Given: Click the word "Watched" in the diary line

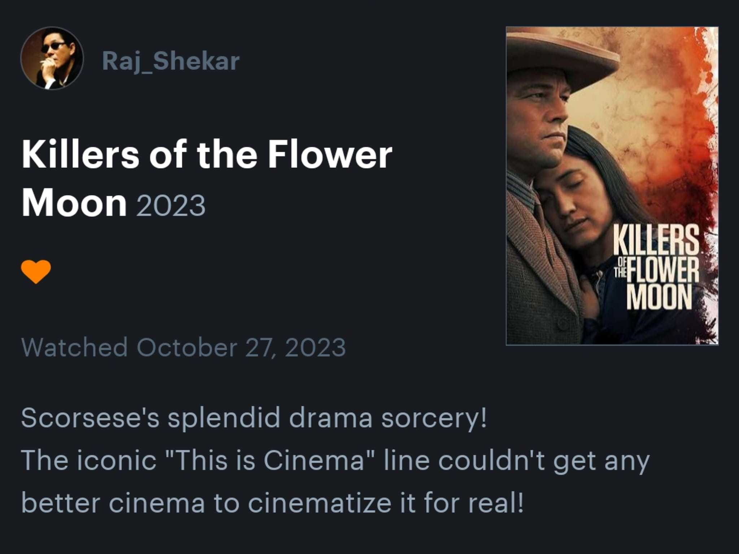Looking at the screenshot, I should [74, 347].
